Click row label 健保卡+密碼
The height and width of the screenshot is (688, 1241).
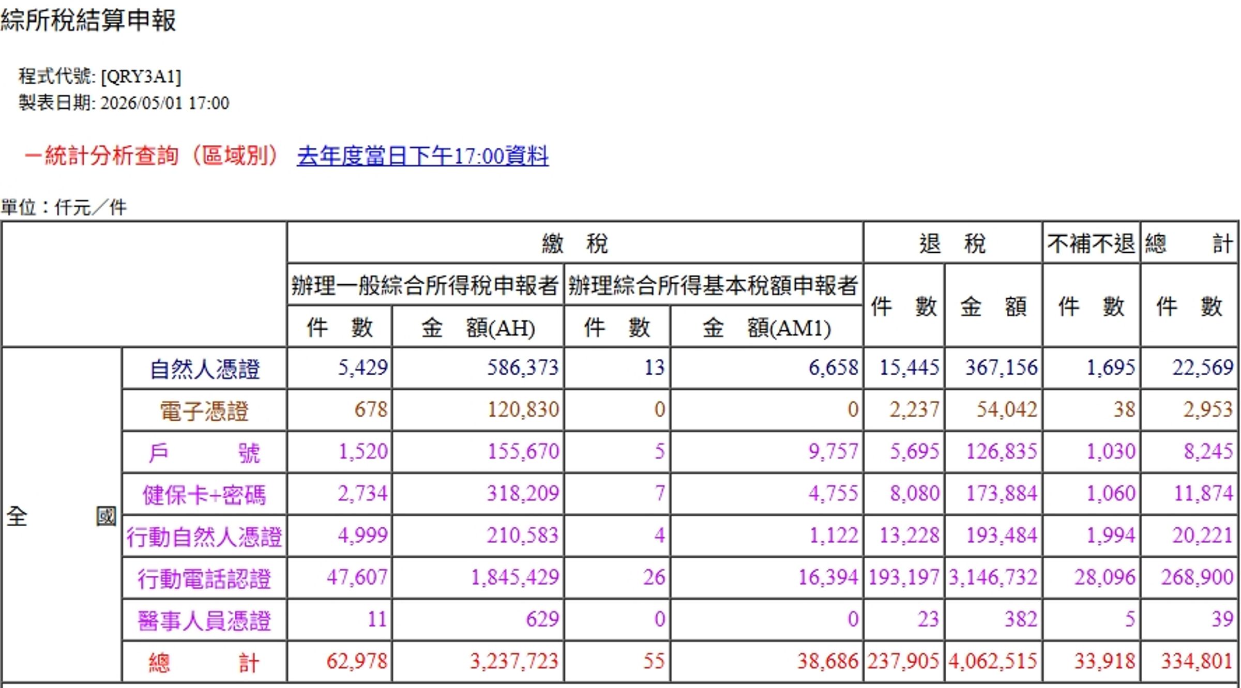tap(204, 495)
